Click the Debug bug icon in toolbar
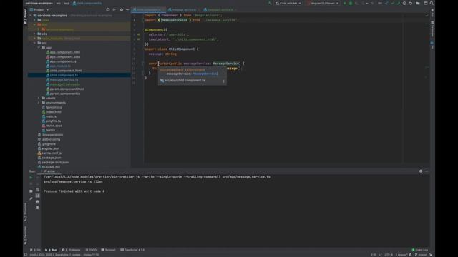Viewport: 458px width, 257px height. 351,3
